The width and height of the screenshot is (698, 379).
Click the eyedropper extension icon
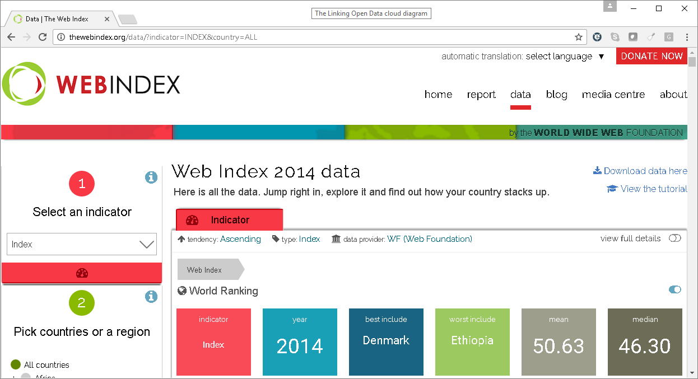pos(651,37)
